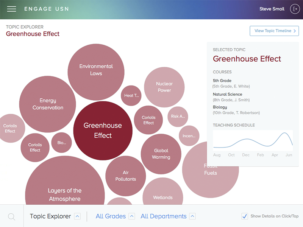Click the View Topic Timeline button
Viewport: 303px width, 227px height.
[274, 31]
